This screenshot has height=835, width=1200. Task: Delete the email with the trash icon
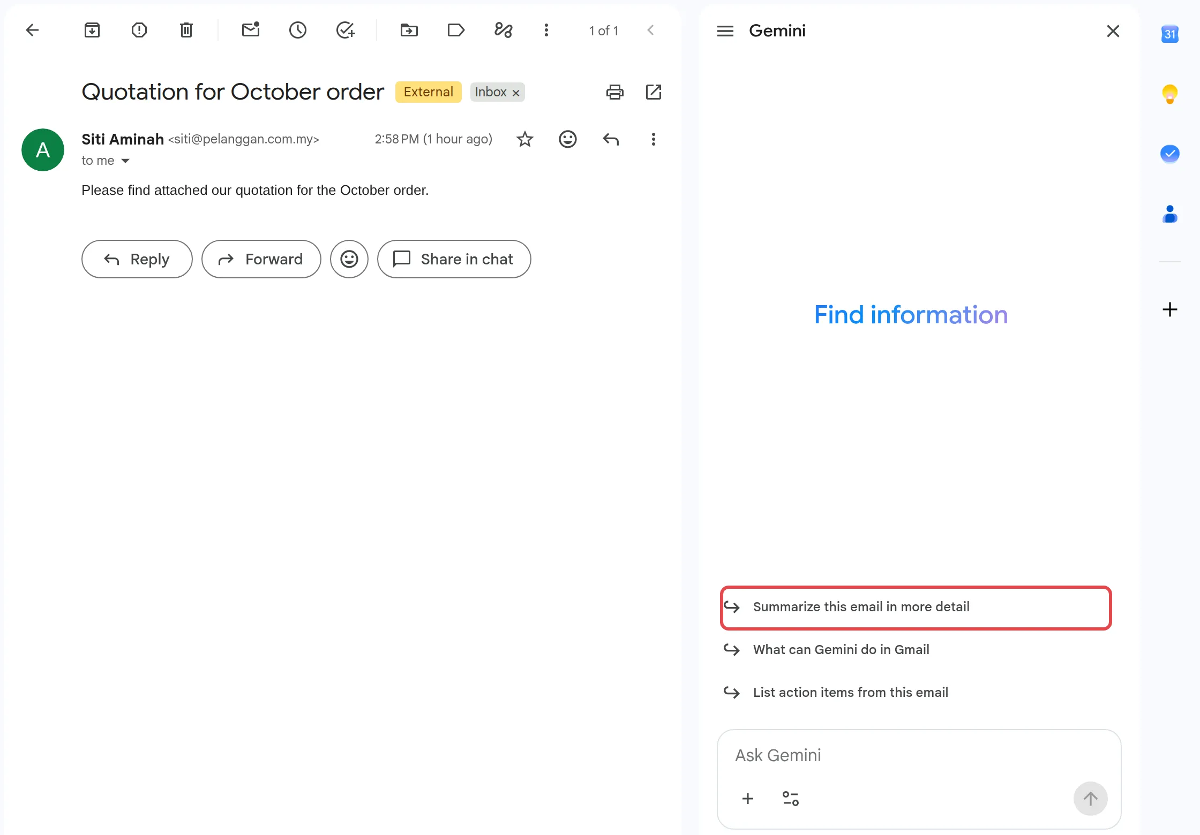pos(186,31)
